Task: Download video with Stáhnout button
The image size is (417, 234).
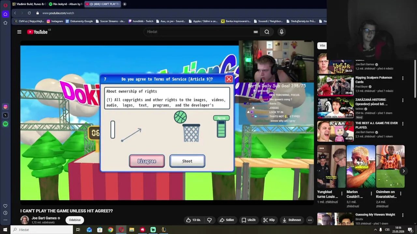Action: tap(292, 220)
